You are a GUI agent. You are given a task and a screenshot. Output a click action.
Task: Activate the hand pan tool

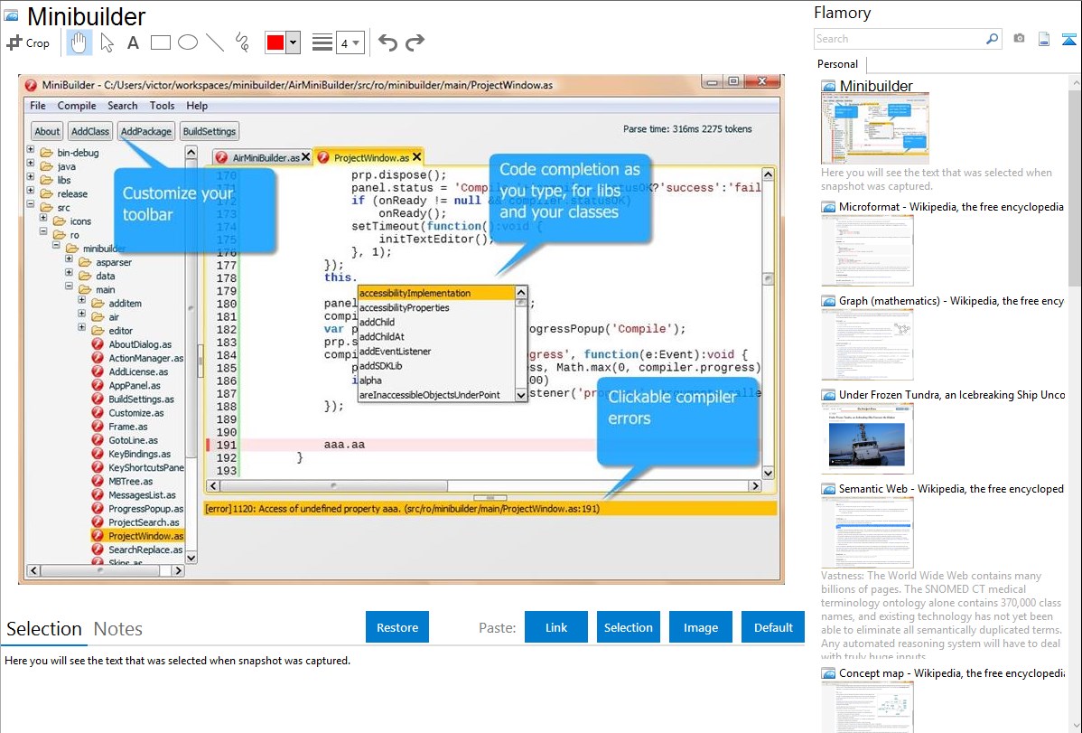79,42
